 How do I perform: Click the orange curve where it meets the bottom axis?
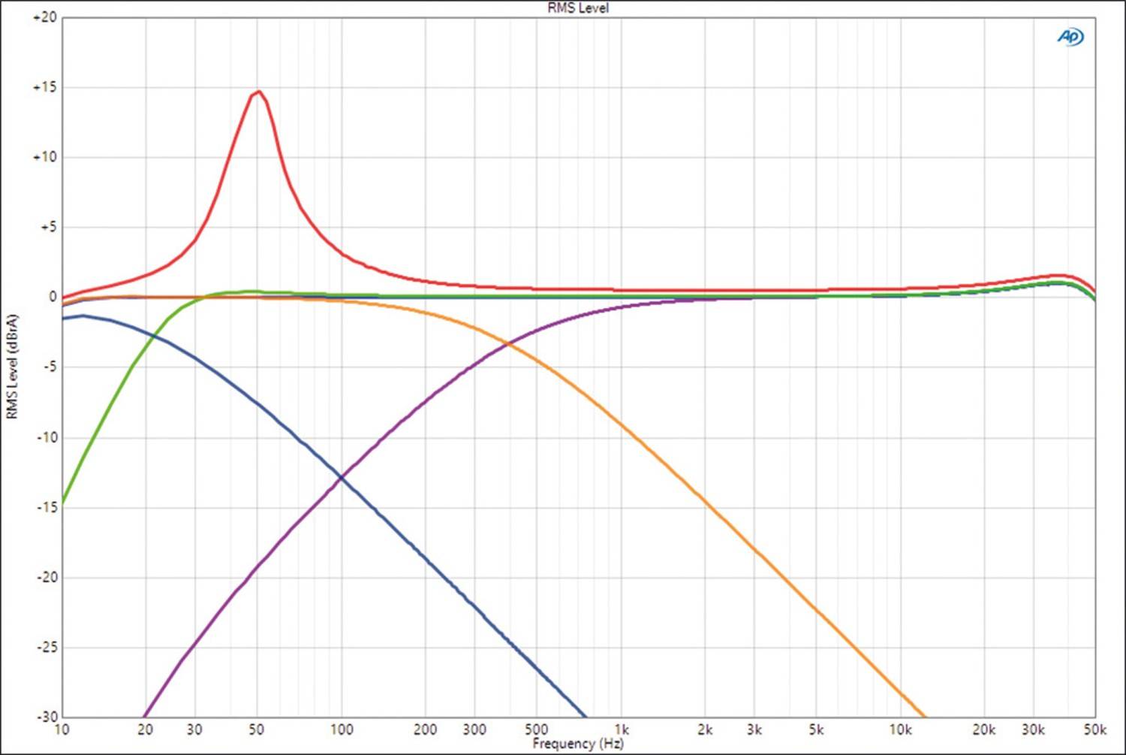(x=923, y=715)
